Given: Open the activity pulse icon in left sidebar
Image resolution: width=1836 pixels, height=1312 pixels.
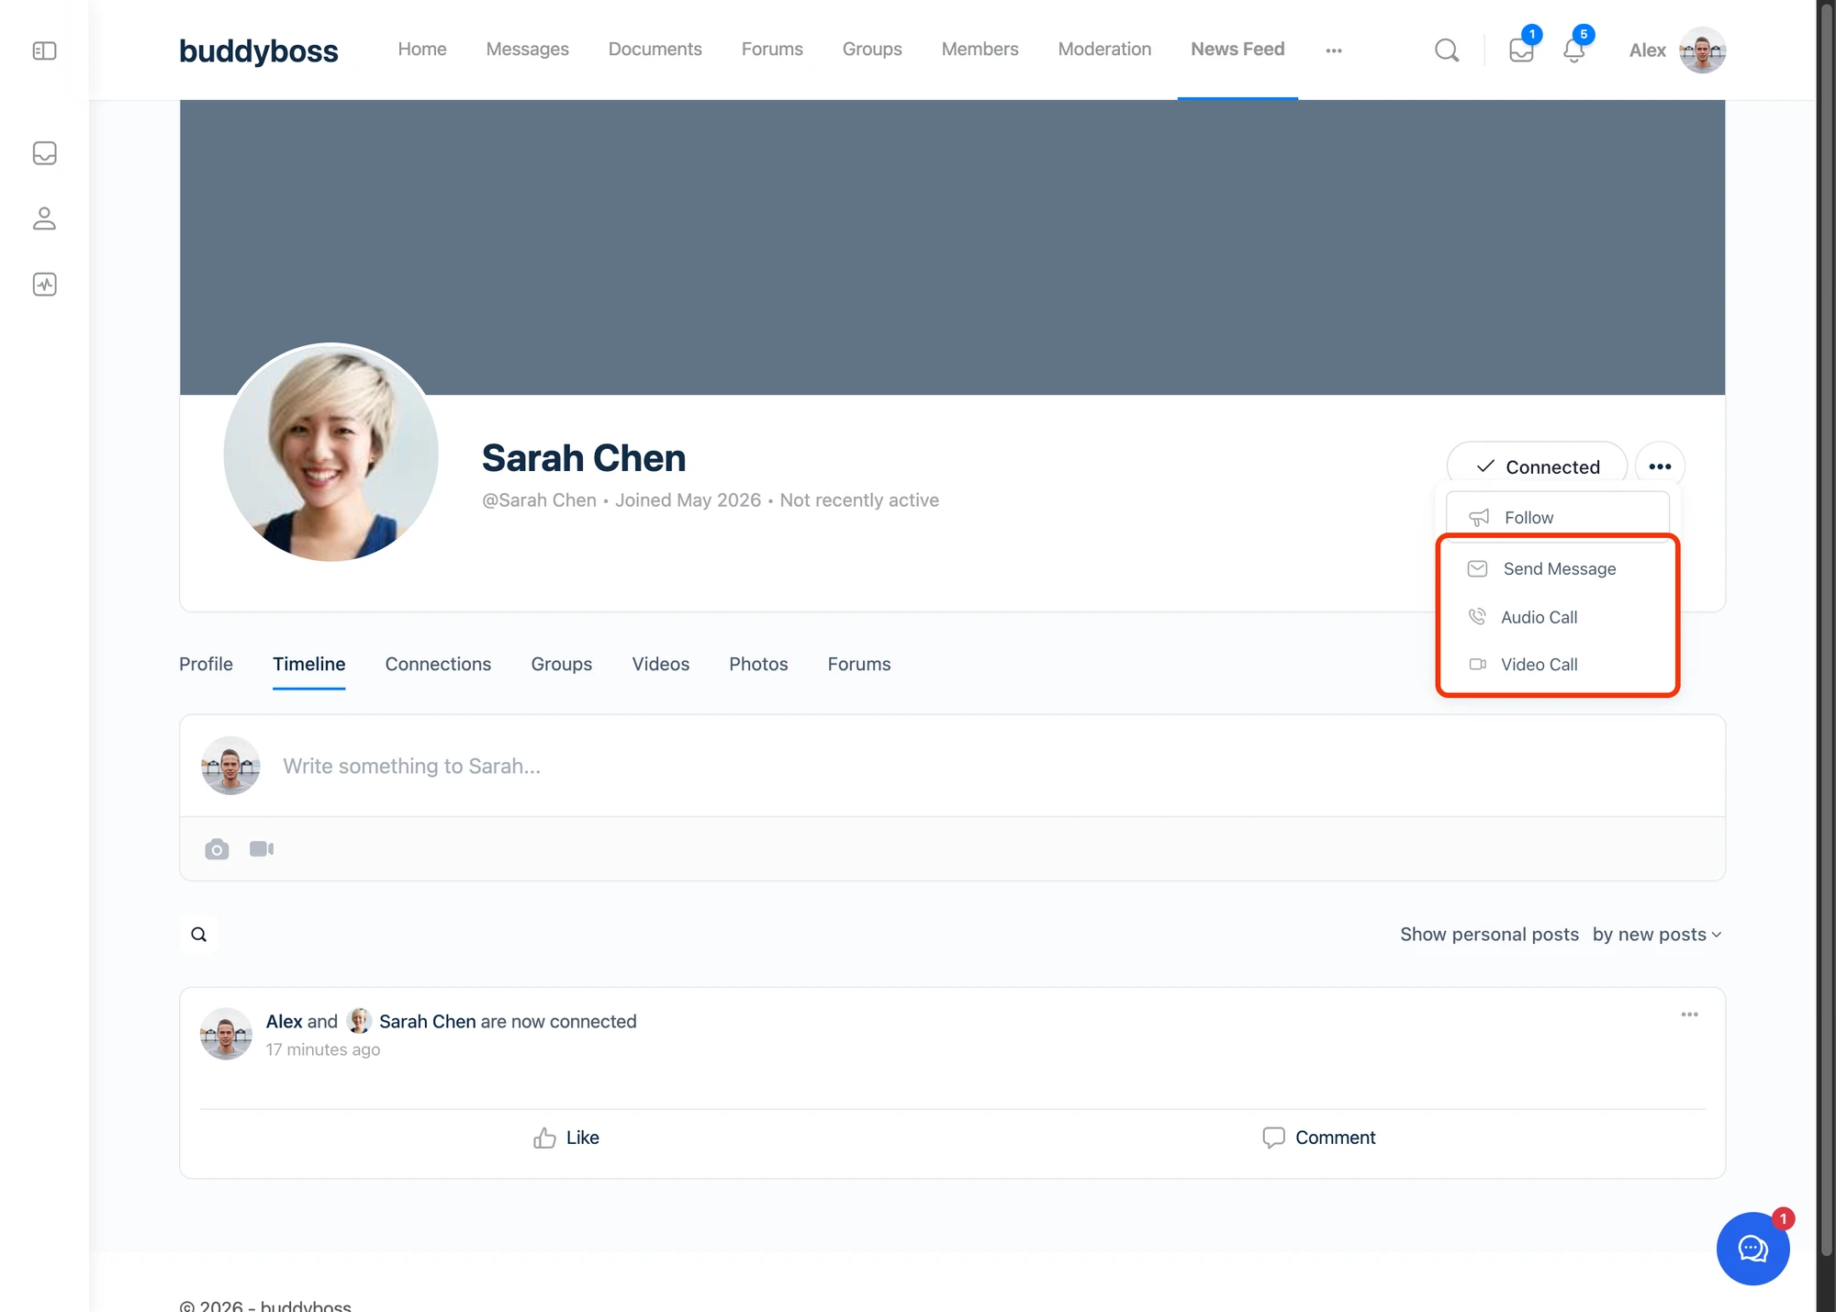Looking at the screenshot, I should pyautogui.click(x=44, y=285).
